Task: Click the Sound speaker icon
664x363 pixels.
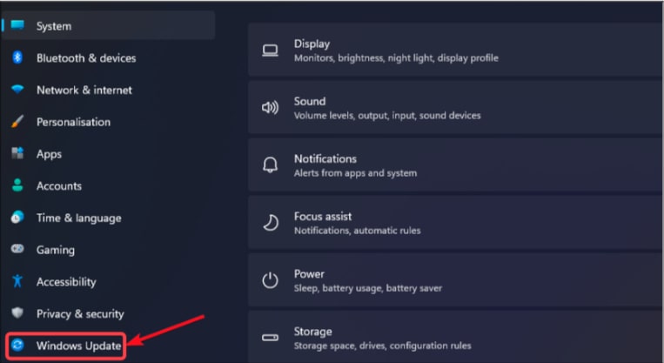Action: (x=270, y=108)
